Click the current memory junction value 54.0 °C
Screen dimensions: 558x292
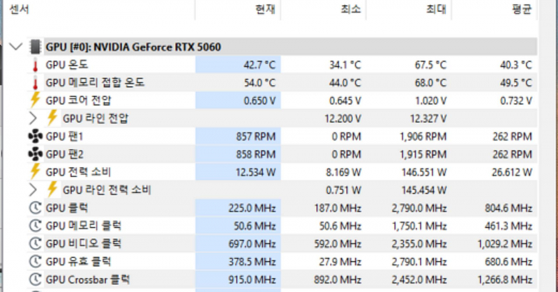point(259,83)
